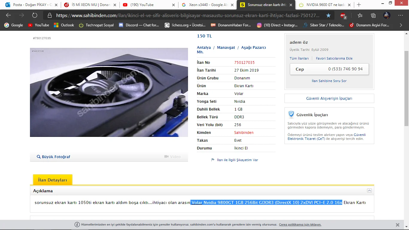Open the Collections panel
Screen dimensions: 409x230
(373, 15)
